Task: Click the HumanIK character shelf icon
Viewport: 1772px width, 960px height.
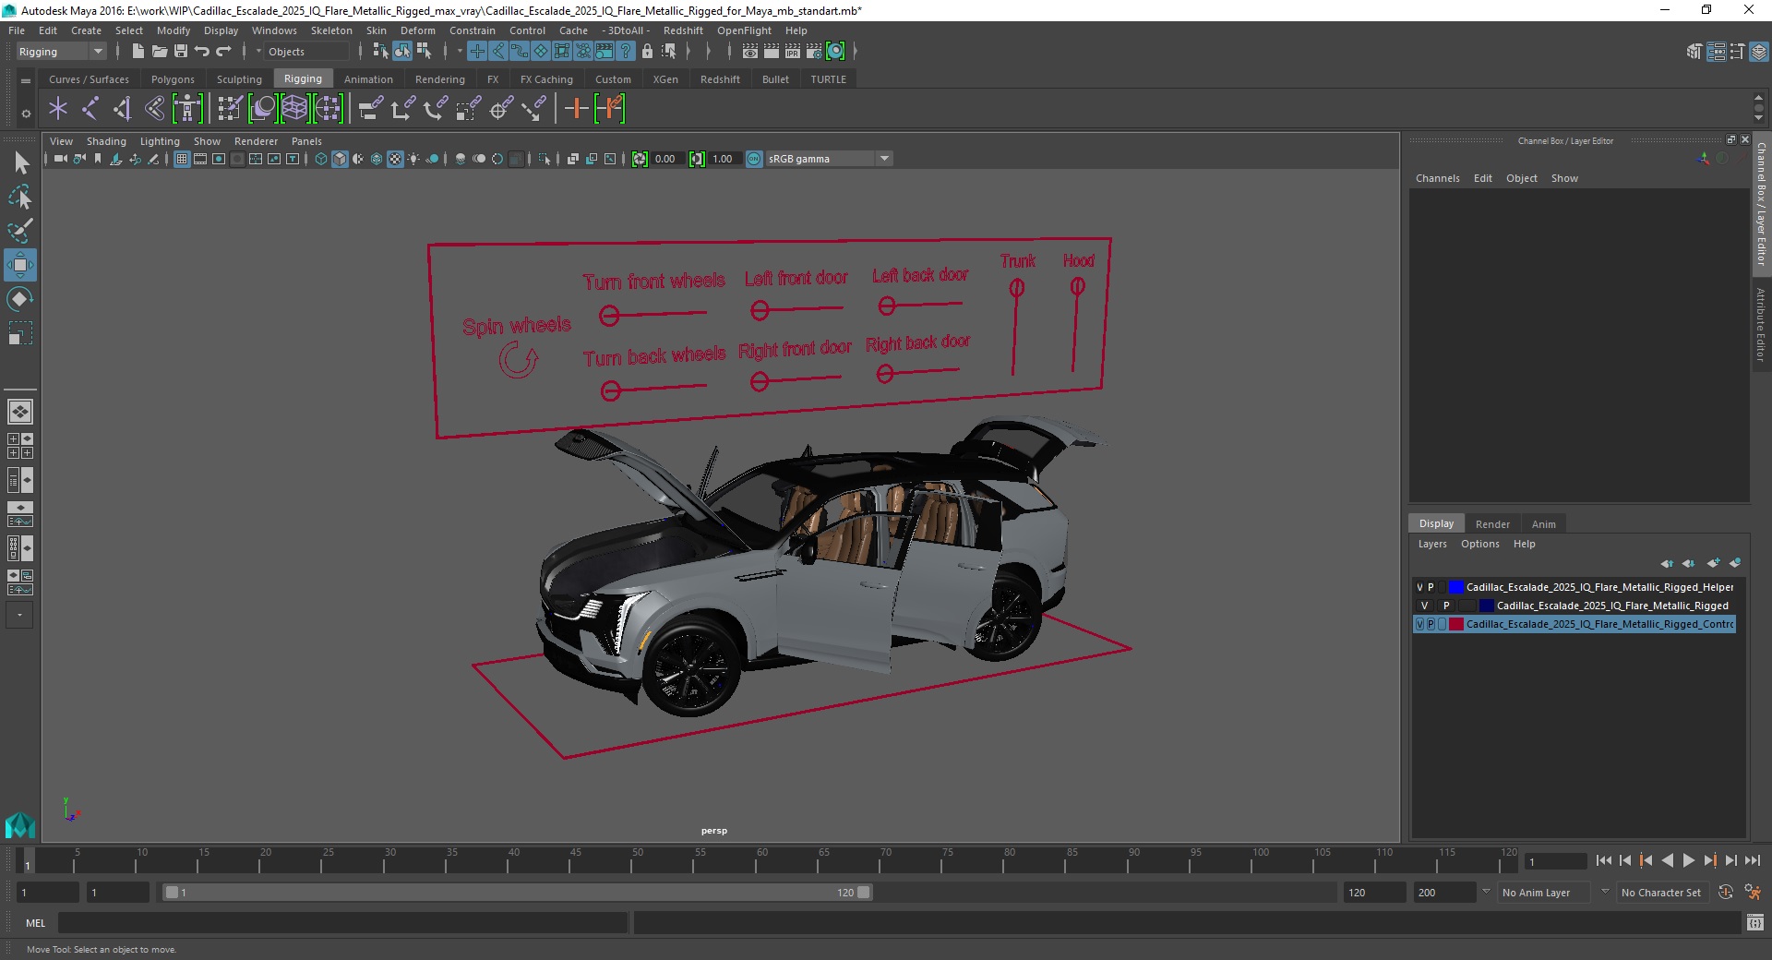Action: click(x=187, y=109)
